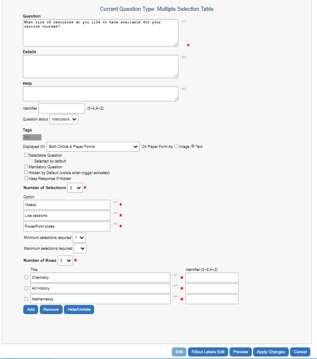Open the Displayed On dropdown
This screenshot has height=359, width=317.
pos(93,147)
